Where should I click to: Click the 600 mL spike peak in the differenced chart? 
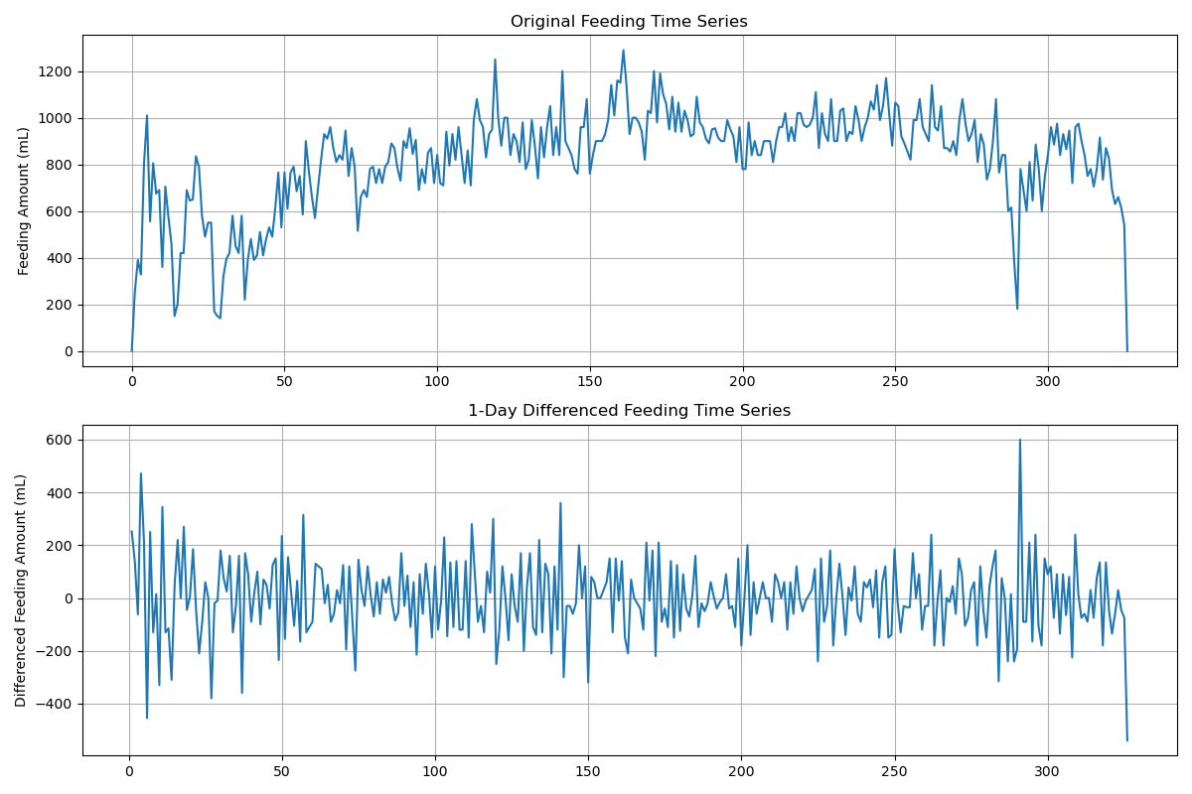coord(1019,440)
